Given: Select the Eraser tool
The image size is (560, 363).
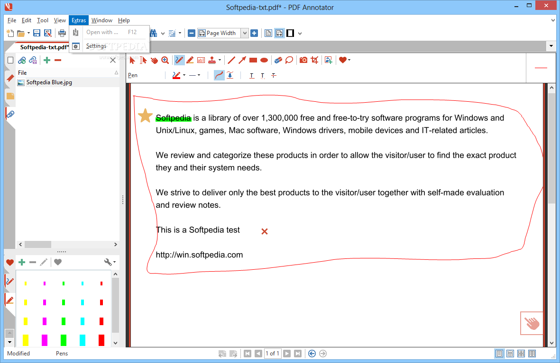Looking at the screenshot, I should [x=278, y=60].
